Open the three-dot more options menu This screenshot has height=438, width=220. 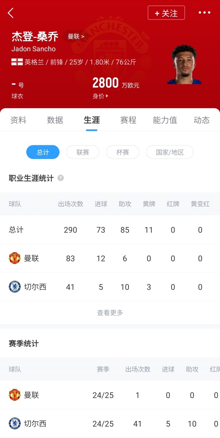pyautogui.click(x=204, y=13)
